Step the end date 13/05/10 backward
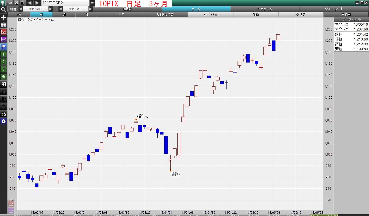 [60, 9]
